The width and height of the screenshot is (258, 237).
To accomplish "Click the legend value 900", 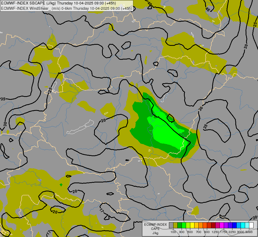I will 207,232.
